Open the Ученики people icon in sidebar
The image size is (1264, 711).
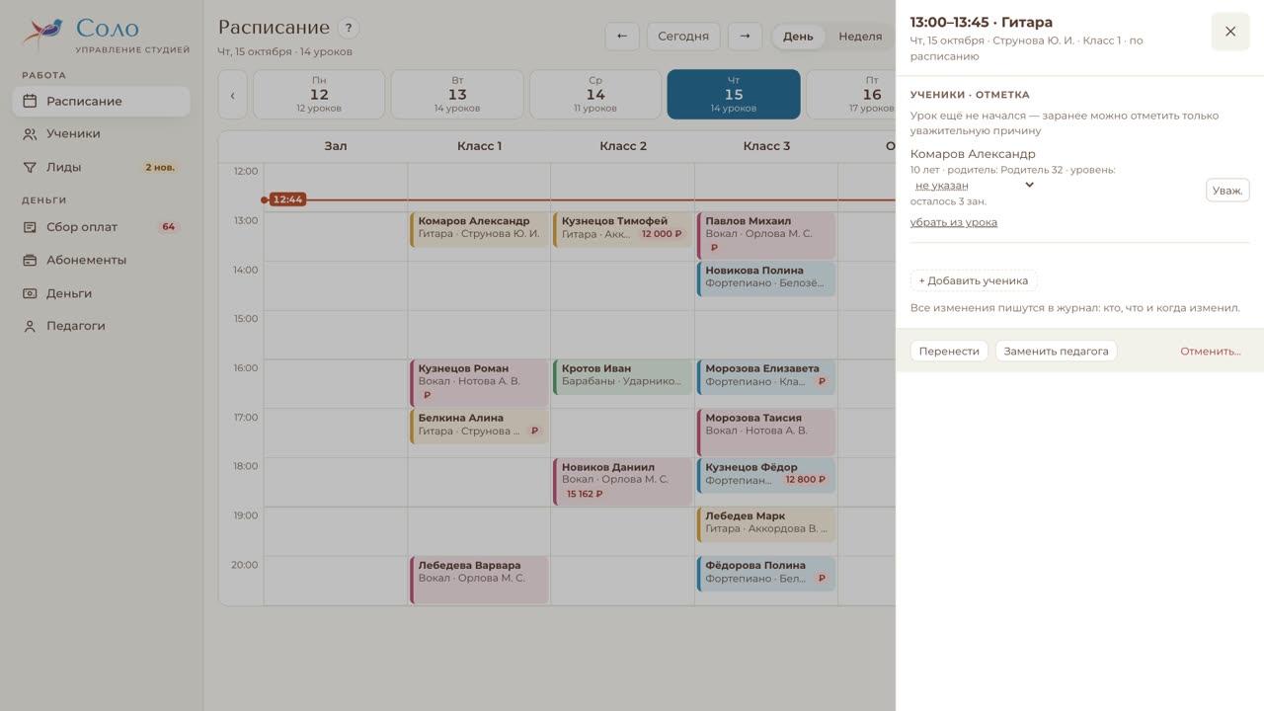point(30,134)
